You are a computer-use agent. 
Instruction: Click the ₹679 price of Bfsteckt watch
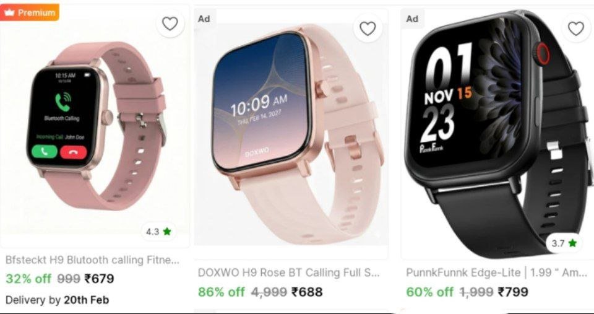click(99, 279)
